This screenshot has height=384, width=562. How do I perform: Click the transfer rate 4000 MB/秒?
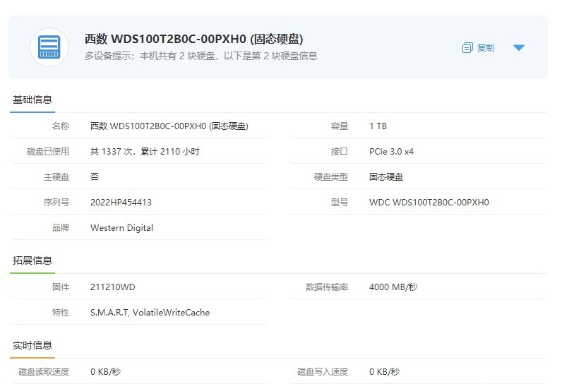click(x=393, y=287)
